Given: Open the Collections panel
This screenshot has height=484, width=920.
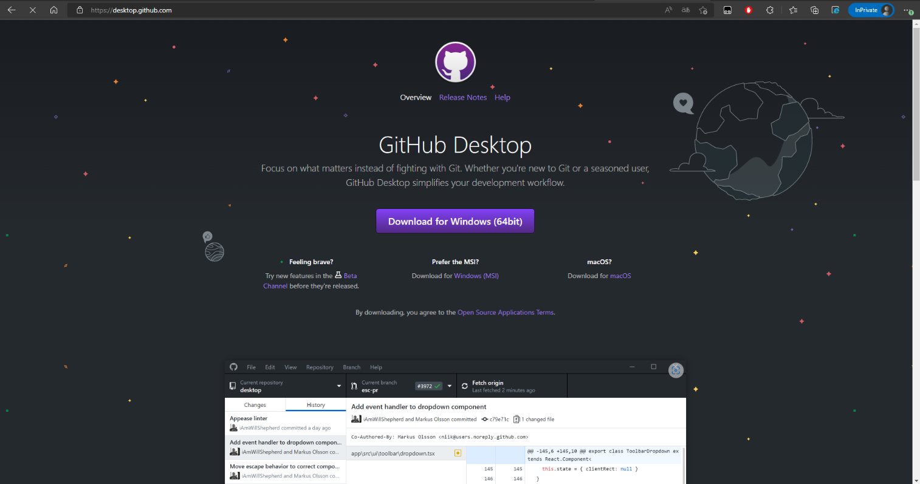Looking at the screenshot, I should [x=814, y=10].
